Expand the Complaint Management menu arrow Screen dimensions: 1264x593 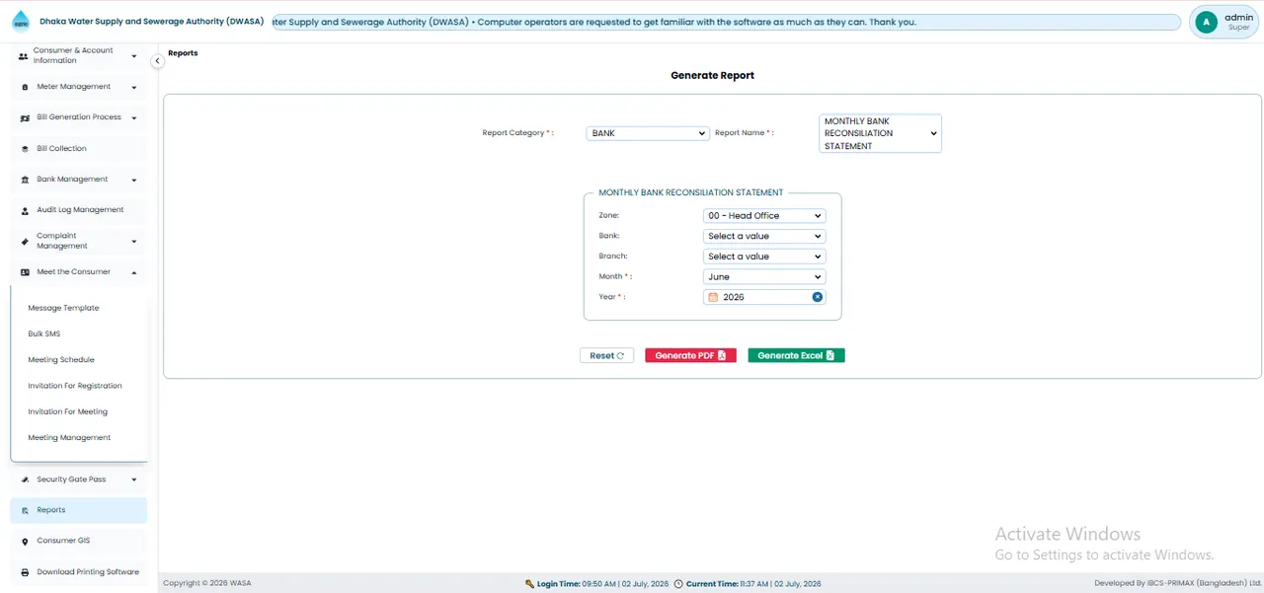click(133, 241)
